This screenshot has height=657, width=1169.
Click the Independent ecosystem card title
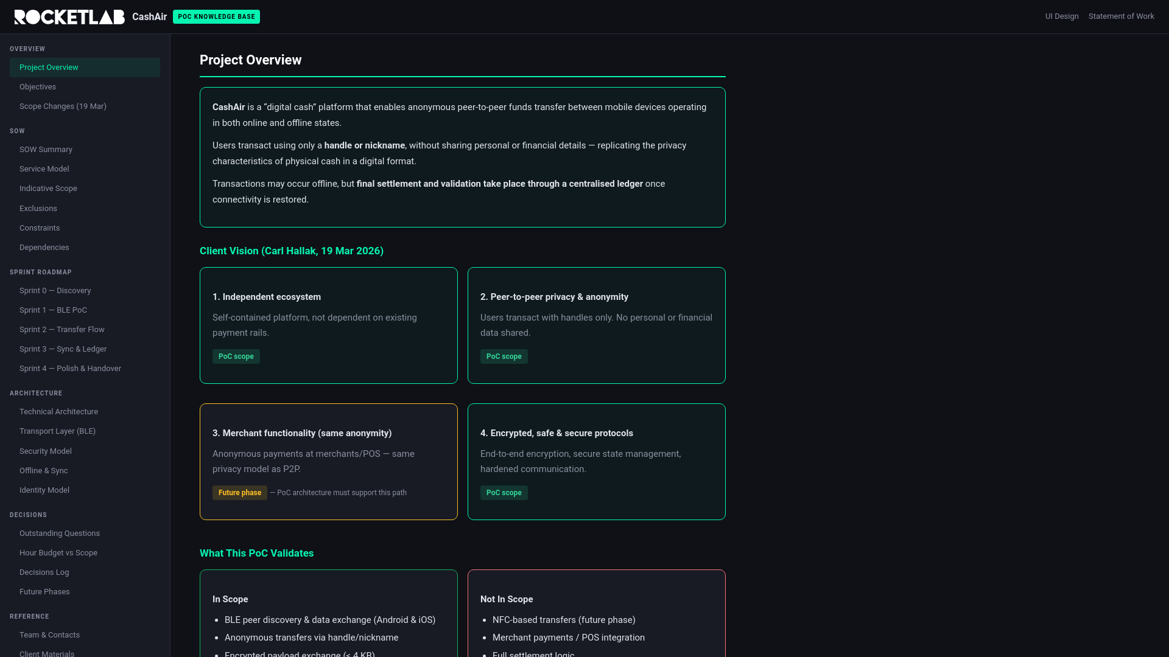point(267,297)
